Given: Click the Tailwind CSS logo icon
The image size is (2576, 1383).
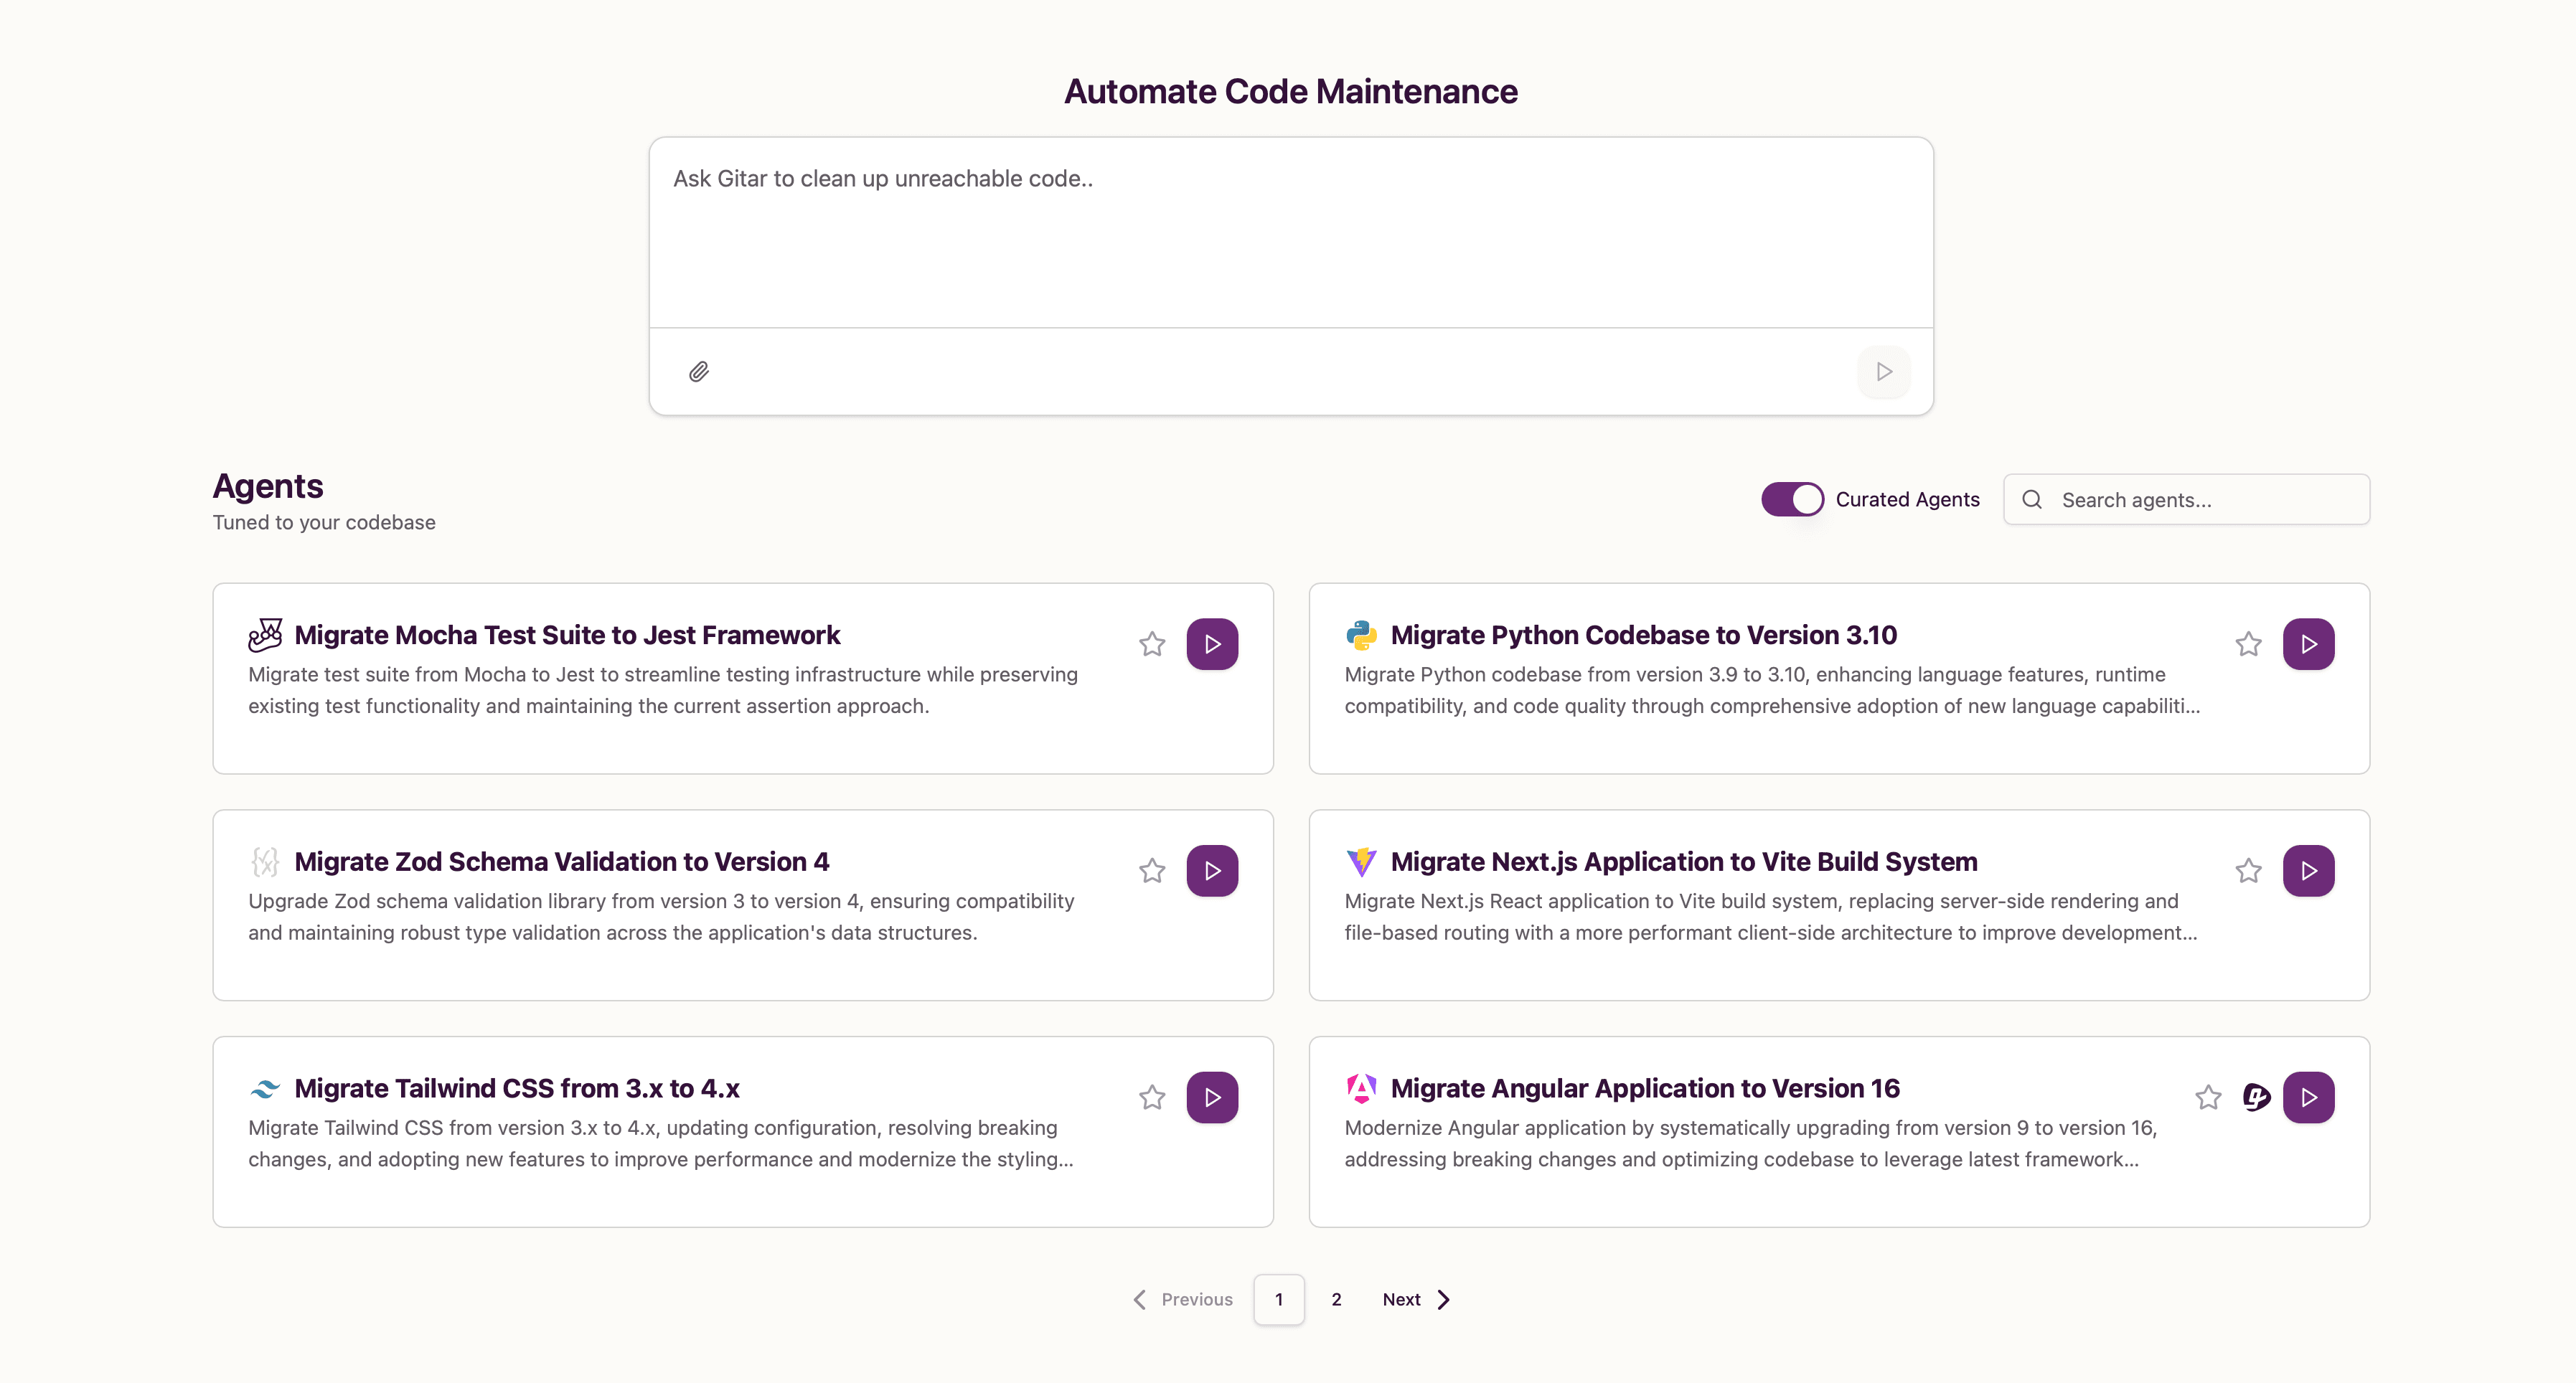Looking at the screenshot, I should tap(265, 1088).
